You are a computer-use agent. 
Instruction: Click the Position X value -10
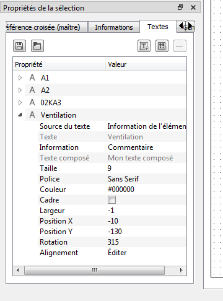click(113, 221)
